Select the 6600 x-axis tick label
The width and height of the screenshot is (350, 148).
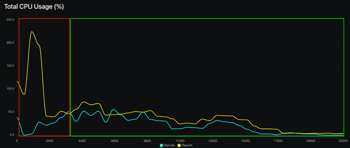tap(115, 141)
